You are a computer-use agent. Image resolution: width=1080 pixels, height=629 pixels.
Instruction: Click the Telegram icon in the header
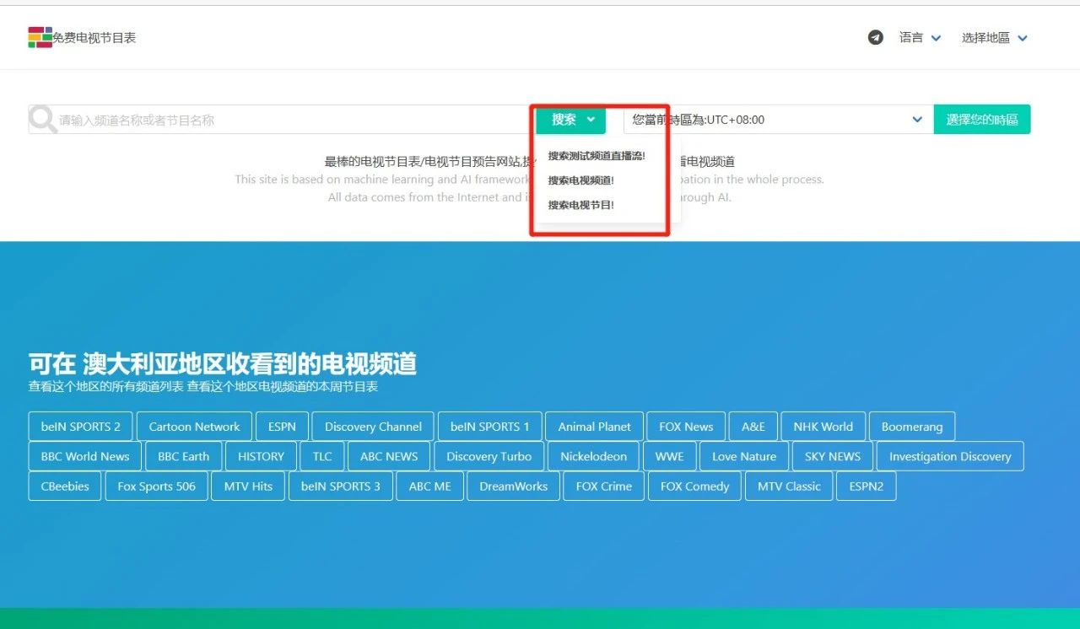(875, 37)
